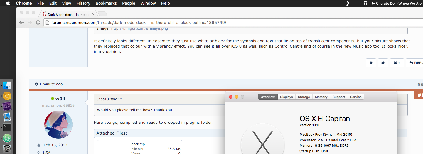Open the Mail app in dock
The image size is (423, 154).
tap(7, 117)
